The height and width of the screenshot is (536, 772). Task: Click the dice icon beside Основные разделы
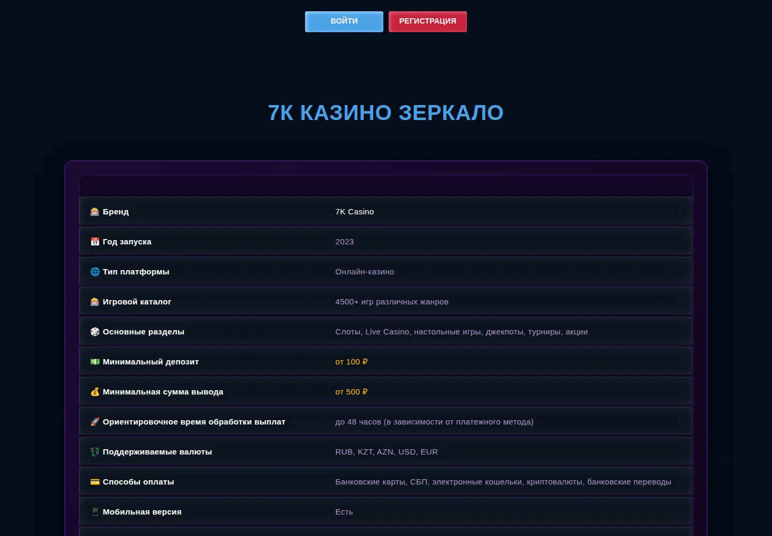(x=95, y=332)
